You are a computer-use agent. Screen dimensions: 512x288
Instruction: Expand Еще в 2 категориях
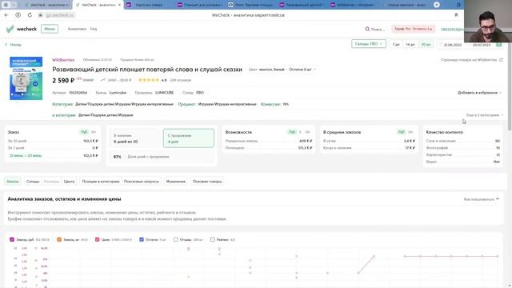(485, 115)
